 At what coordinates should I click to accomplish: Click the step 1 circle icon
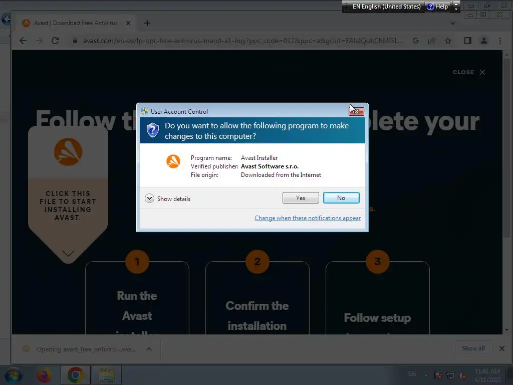[137, 261]
